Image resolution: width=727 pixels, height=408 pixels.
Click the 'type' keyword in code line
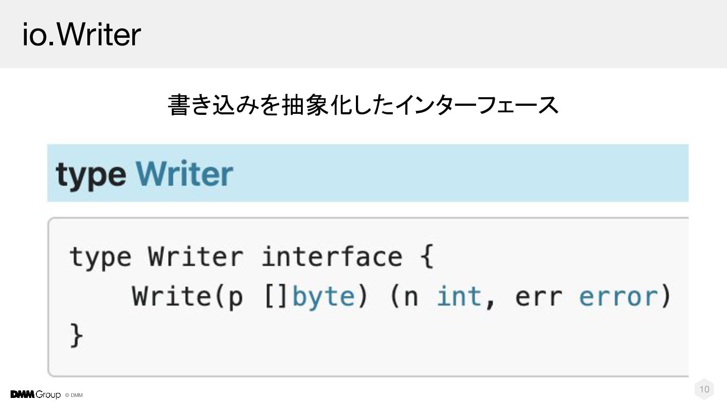pyautogui.click(x=100, y=257)
